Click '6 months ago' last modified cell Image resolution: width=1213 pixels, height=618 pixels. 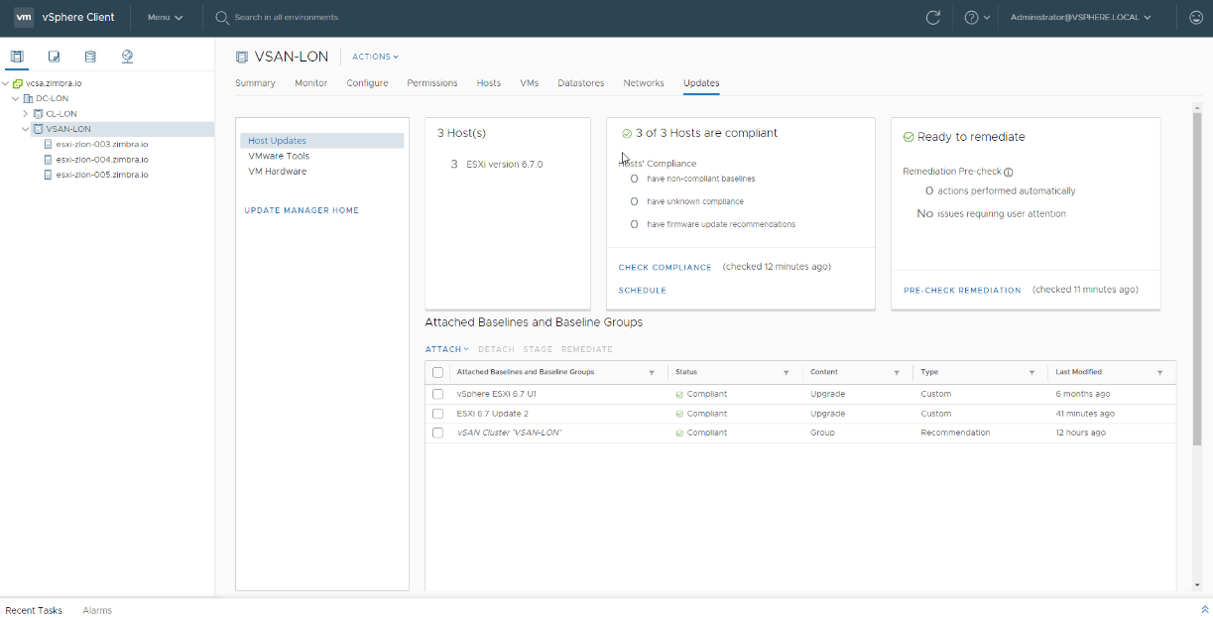[x=1081, y=394]
